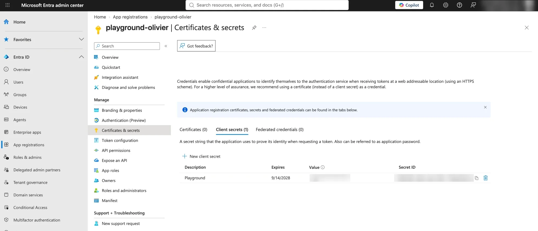Click the feedback person icon in header

coord(473,5)
